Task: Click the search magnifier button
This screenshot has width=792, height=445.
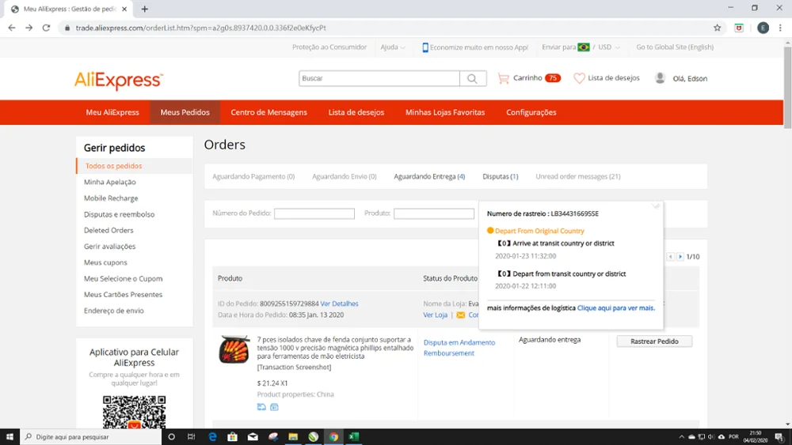Action: [x=473, y=78]
